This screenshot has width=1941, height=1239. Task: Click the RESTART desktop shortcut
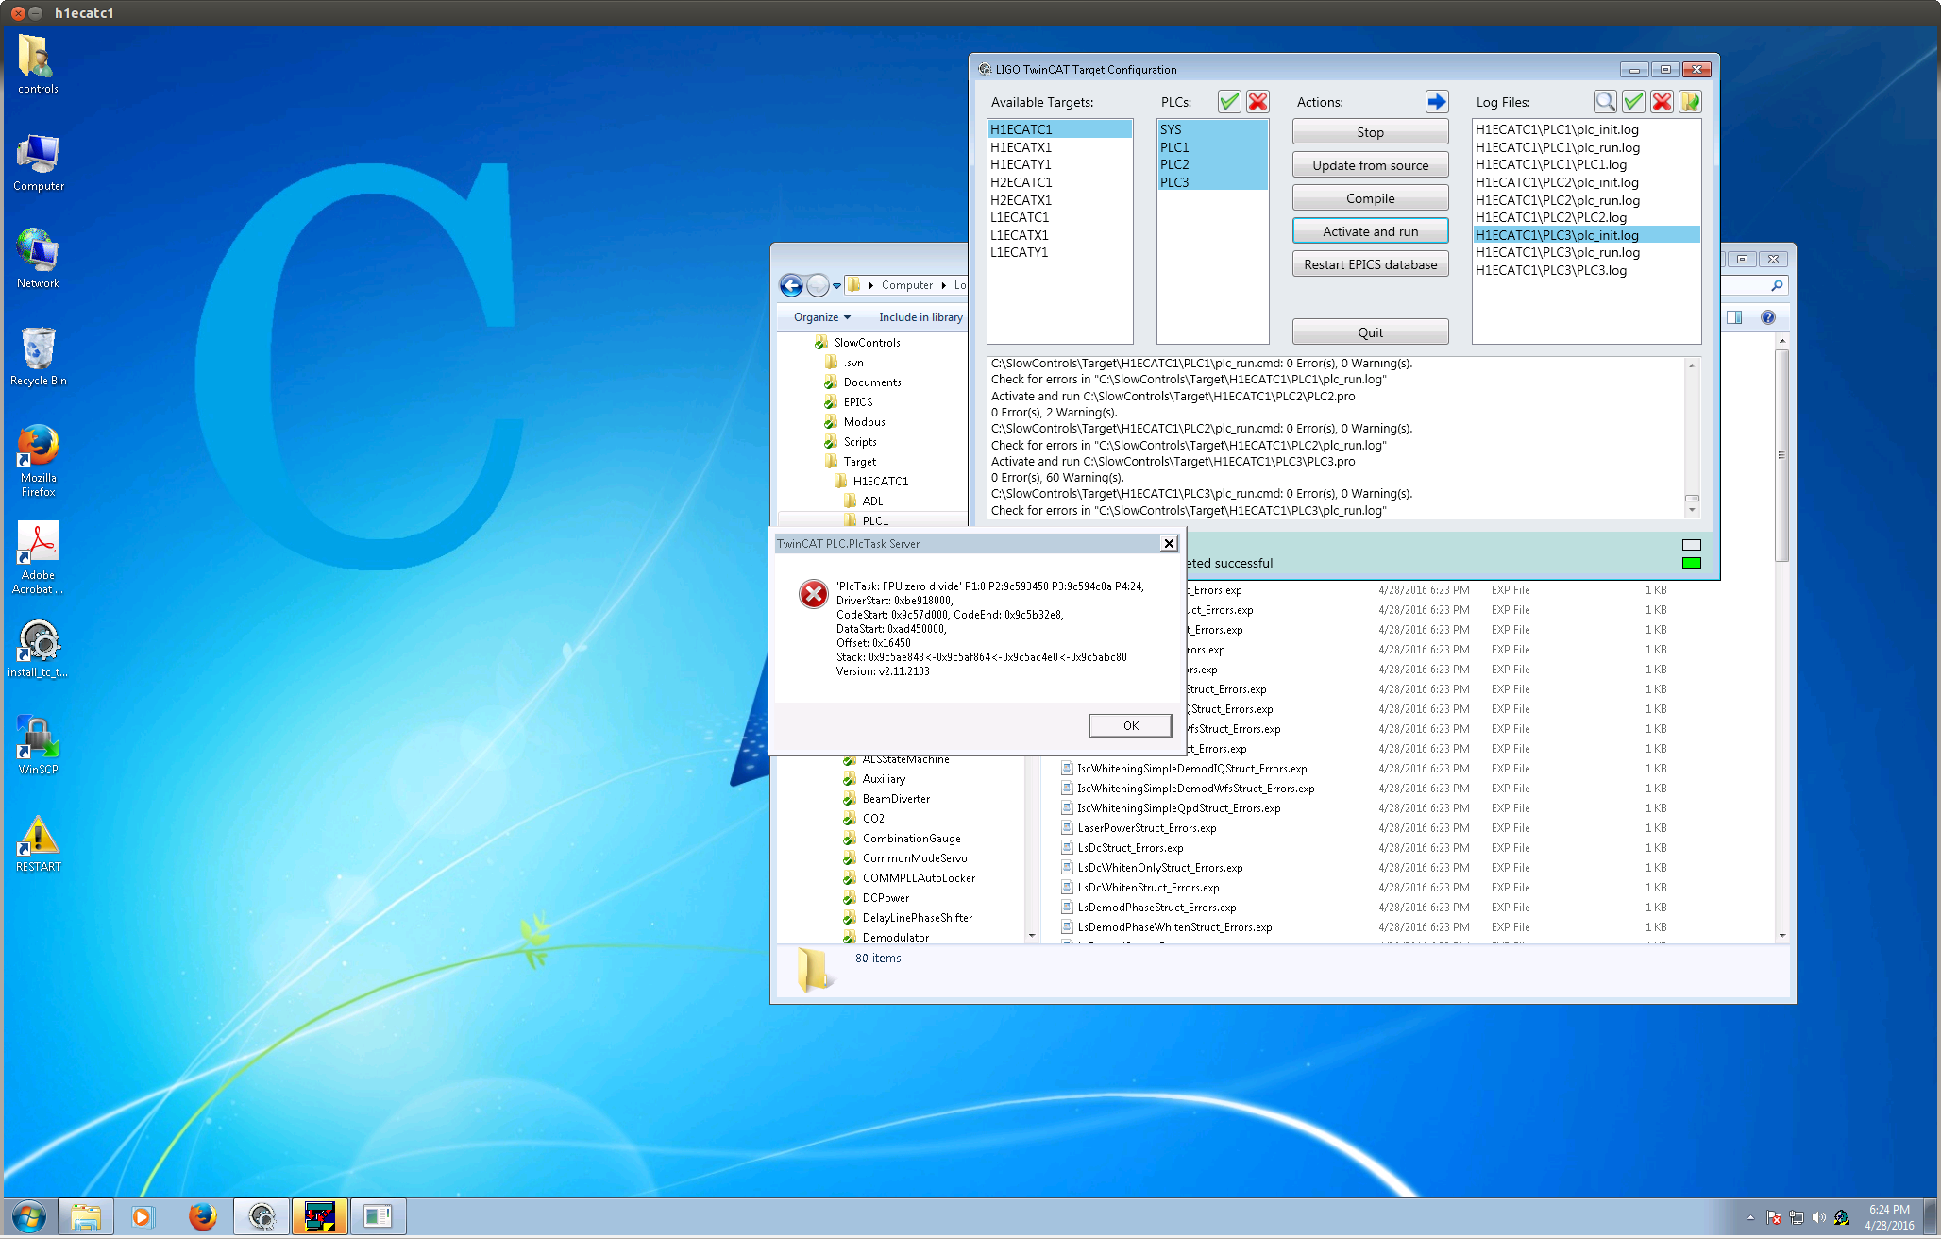click(x=38, y=843)
